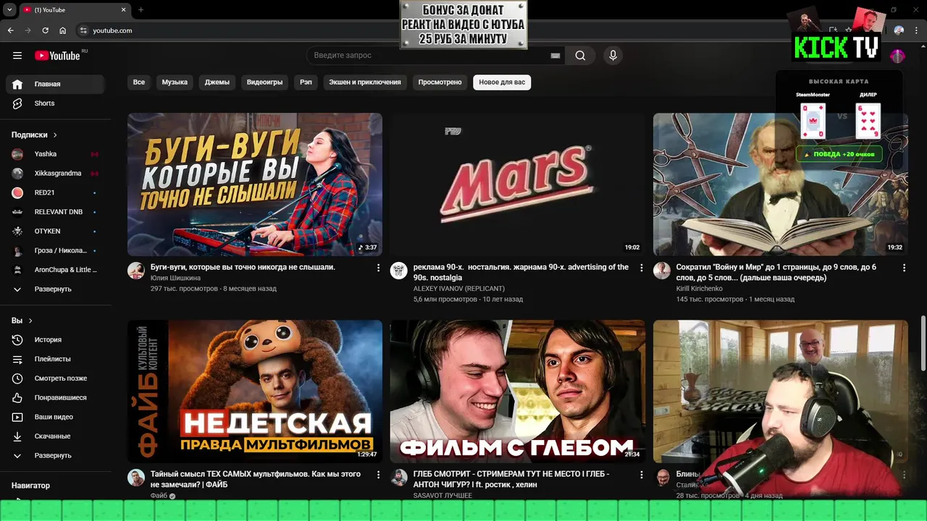Open RED21 subscription channel
The height and width of the screenshot is (521, 927).
point(55,192)
